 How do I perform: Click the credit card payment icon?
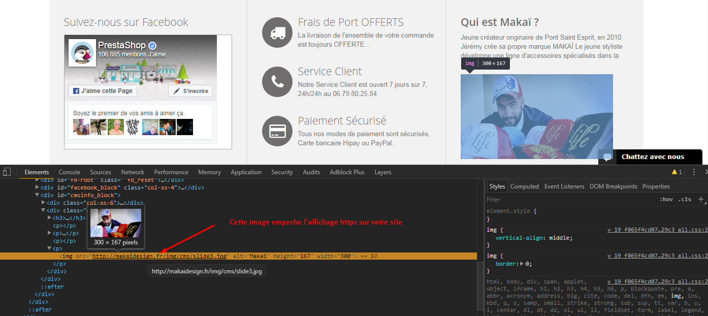click(277, 131)
